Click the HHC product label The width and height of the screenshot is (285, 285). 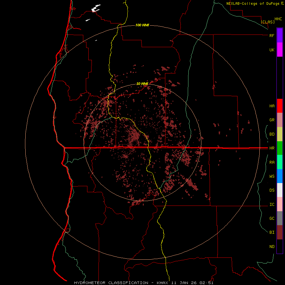[278, 19]
